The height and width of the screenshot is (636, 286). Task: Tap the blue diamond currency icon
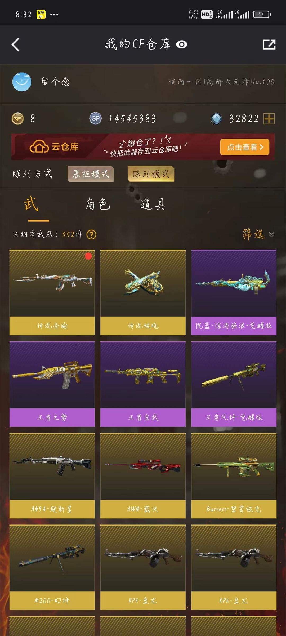tap(216, 118)
